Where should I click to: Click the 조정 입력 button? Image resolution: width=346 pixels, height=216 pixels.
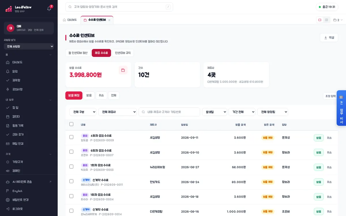point(330,96)
